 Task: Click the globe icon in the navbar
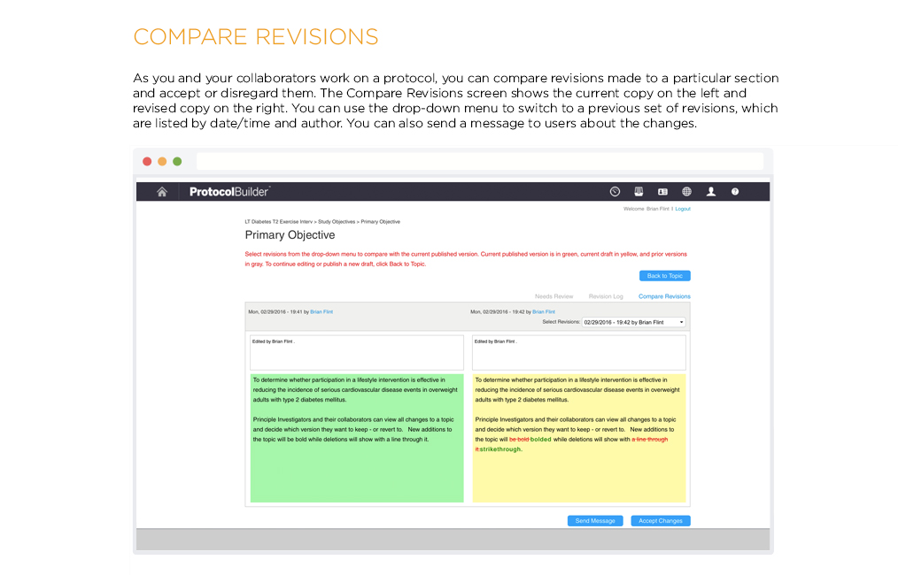(x=686, y=192)
